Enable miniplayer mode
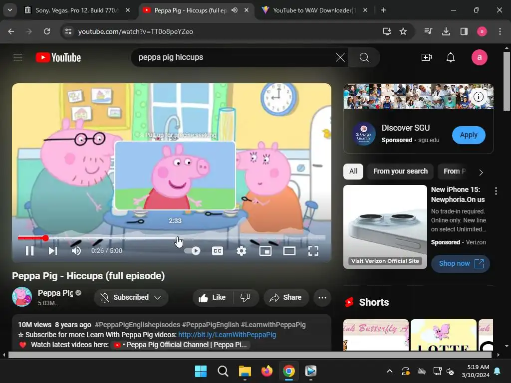This screenshot has height=383, width=511. click(265, 251)
